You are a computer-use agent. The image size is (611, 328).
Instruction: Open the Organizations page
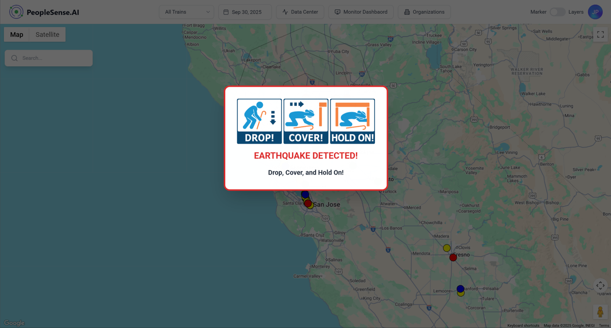pos(424,12)
